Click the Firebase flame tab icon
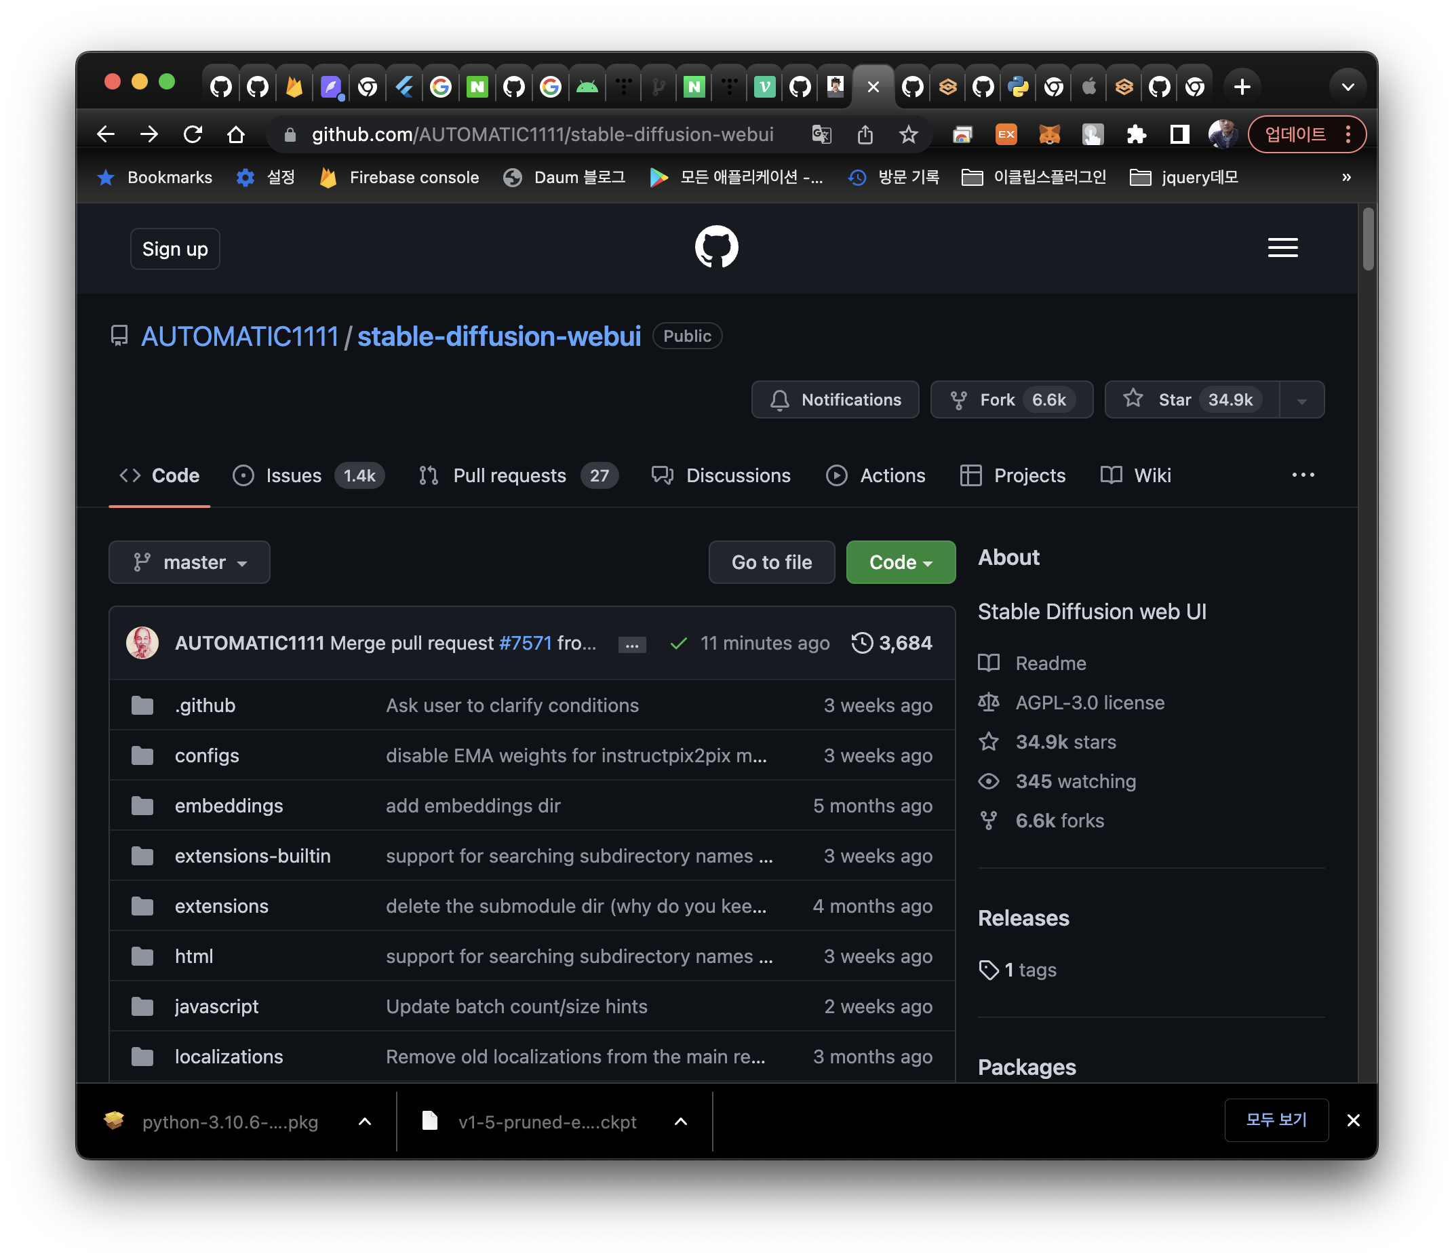 point(294,87)
